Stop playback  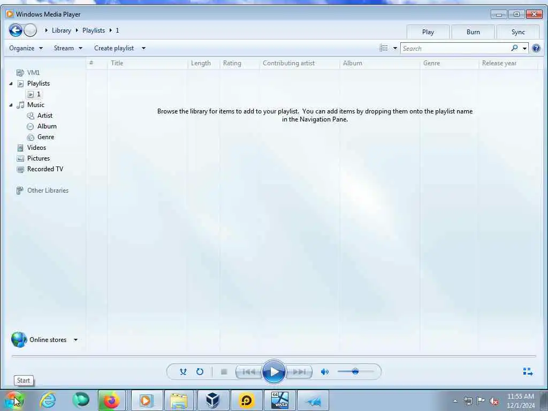point(224,371)
